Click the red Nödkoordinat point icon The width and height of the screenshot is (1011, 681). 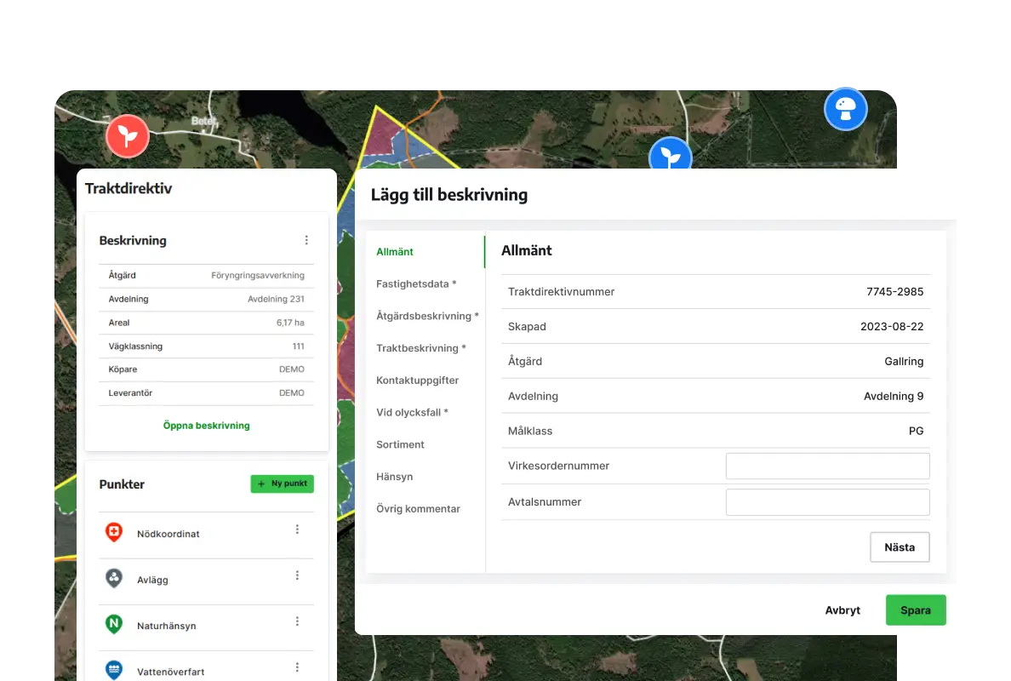point(113,533)
